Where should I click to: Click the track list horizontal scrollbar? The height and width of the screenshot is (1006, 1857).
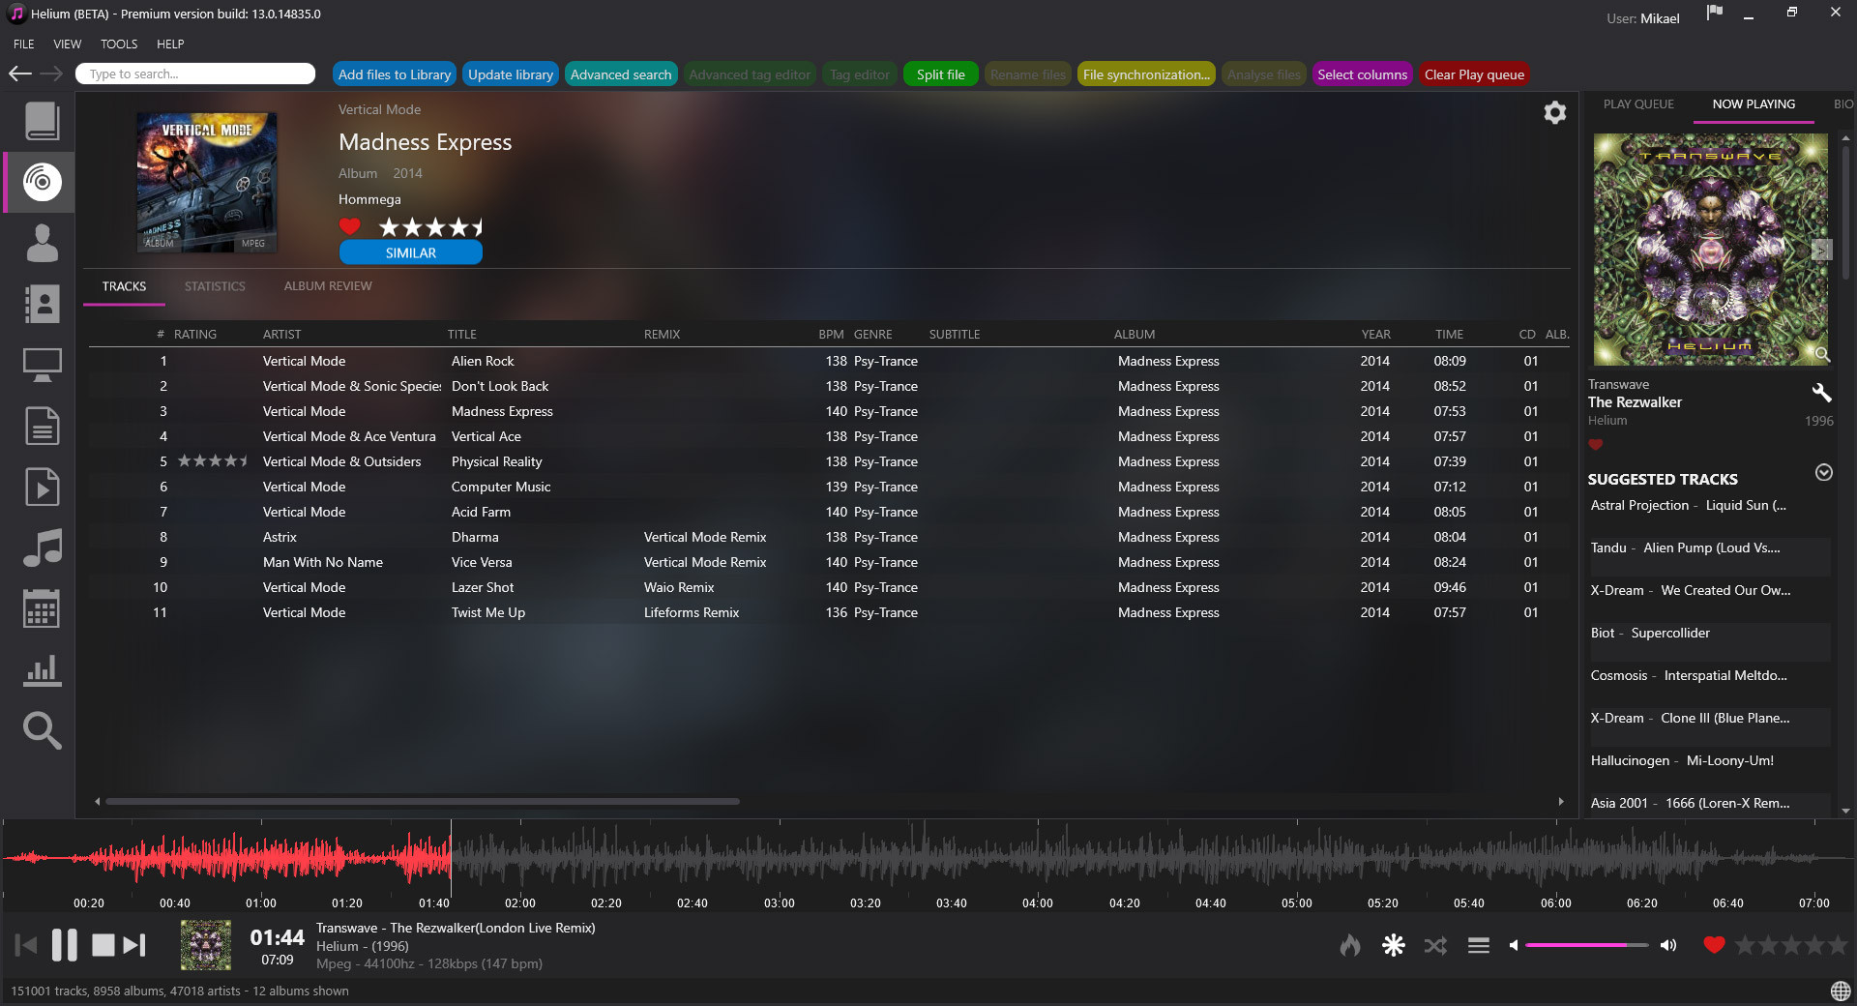[x=423, y=801]
